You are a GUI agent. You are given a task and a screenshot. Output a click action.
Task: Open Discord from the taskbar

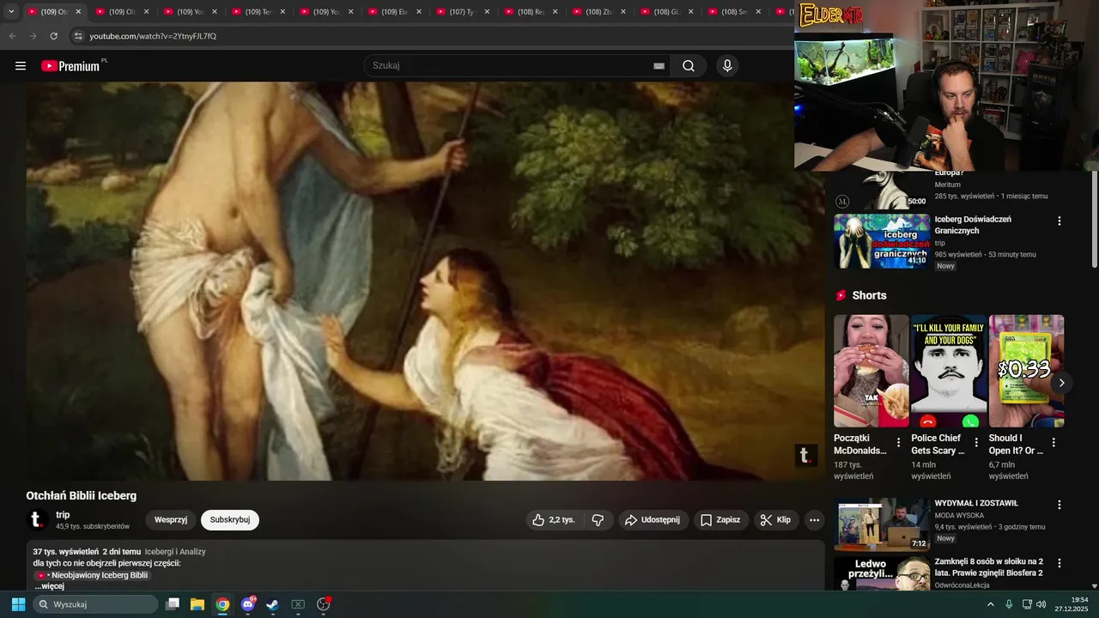click(x=248, y=604)
